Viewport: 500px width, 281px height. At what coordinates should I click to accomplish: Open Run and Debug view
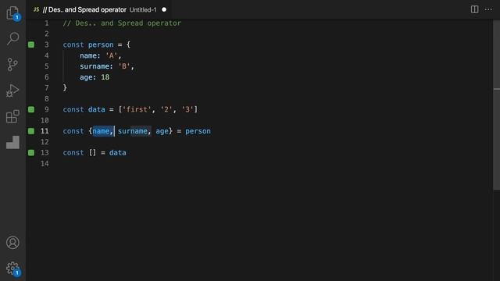click(x=12, y=91)
